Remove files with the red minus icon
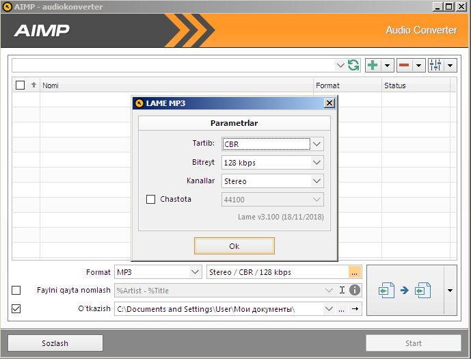The image size is (471, 359). click(404, 65)
